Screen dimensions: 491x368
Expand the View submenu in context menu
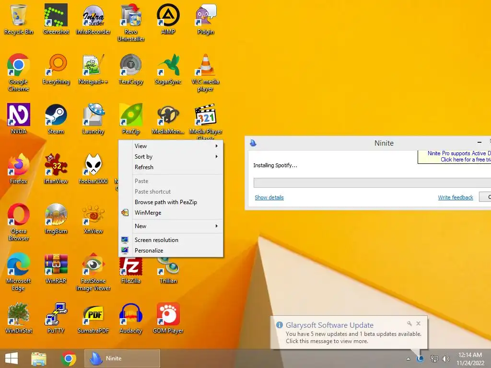click(x=171, y=146)
